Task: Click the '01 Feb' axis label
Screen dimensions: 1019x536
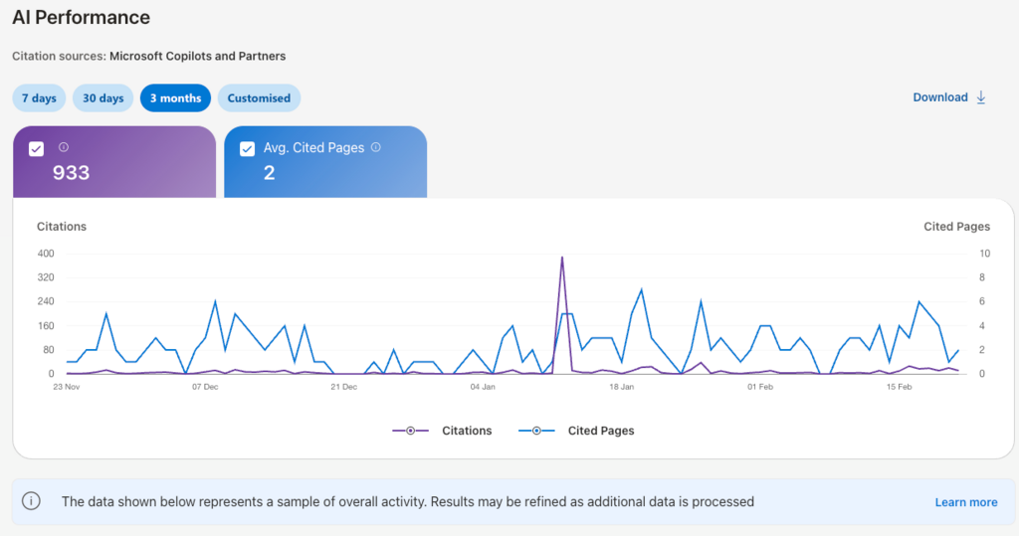Action: (x=759, y=387)
